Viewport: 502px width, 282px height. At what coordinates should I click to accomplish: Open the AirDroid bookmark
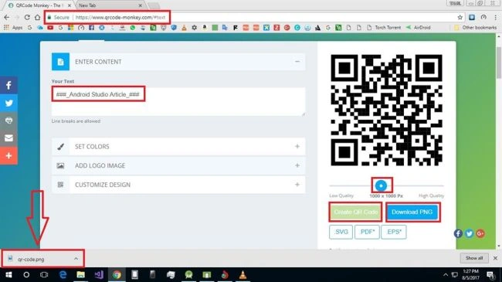(x=418, y=28)
